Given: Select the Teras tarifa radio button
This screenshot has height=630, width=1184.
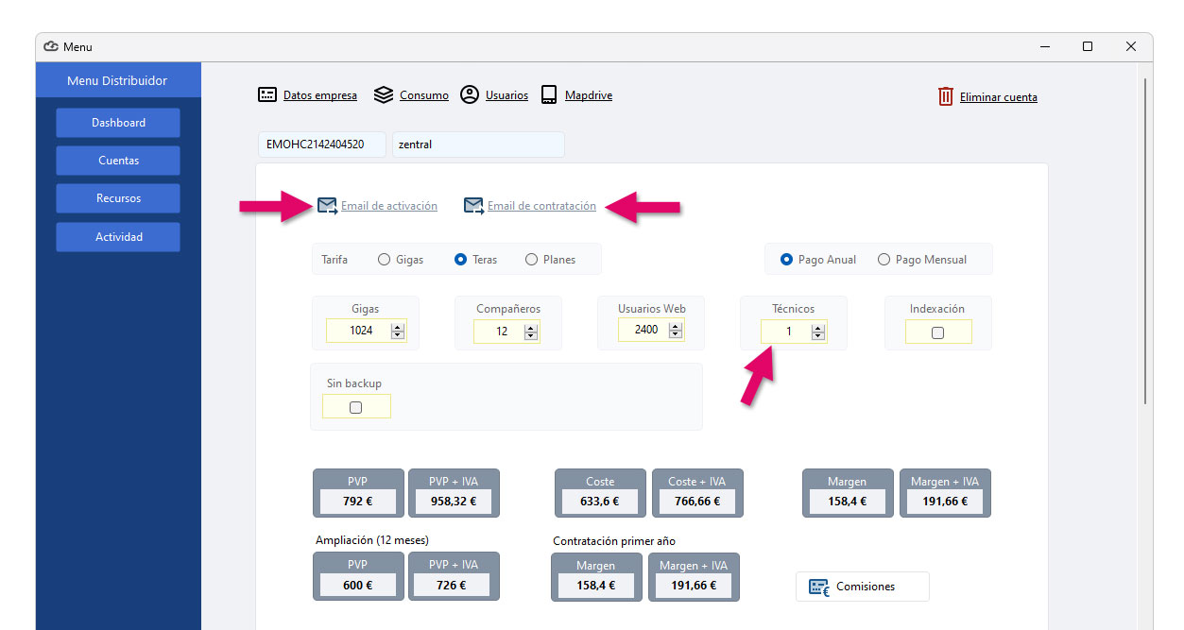Looking at the screenshot, I should 461,260.
